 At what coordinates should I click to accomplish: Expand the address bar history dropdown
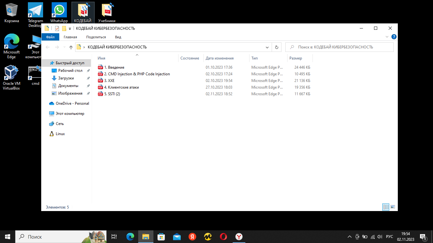tap(267, 47)
